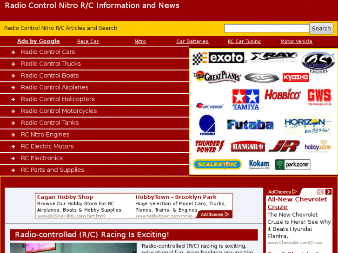Open the Nitro ad link
The width and height of the screenshot is (338, 253).
click(140, 41)
